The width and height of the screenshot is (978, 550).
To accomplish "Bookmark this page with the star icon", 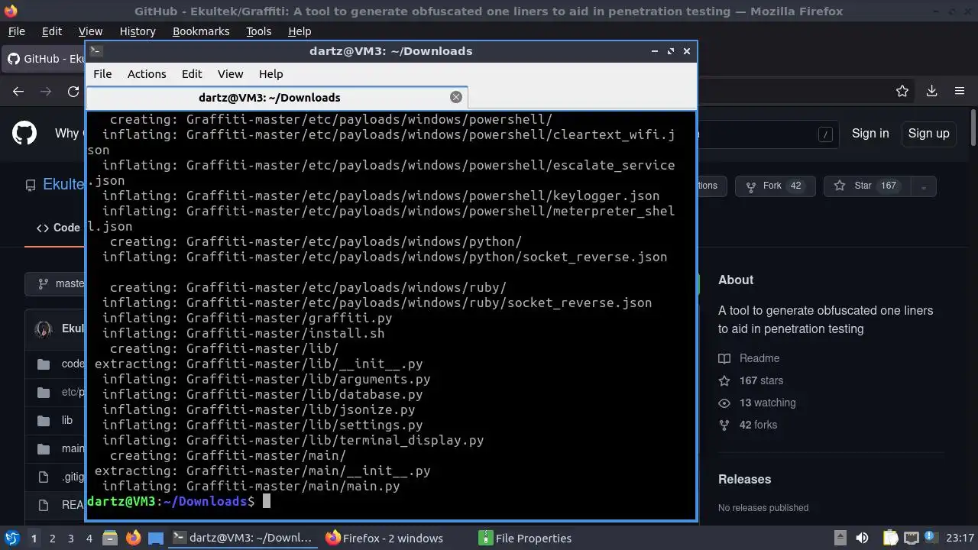I will pyautogui.click(x=902, y=91).
